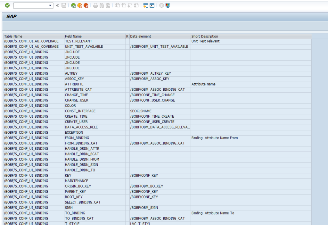The width and height of the screenshot is (328, 225).
Task: Select the Field Name column header
Action: [95, 36]
